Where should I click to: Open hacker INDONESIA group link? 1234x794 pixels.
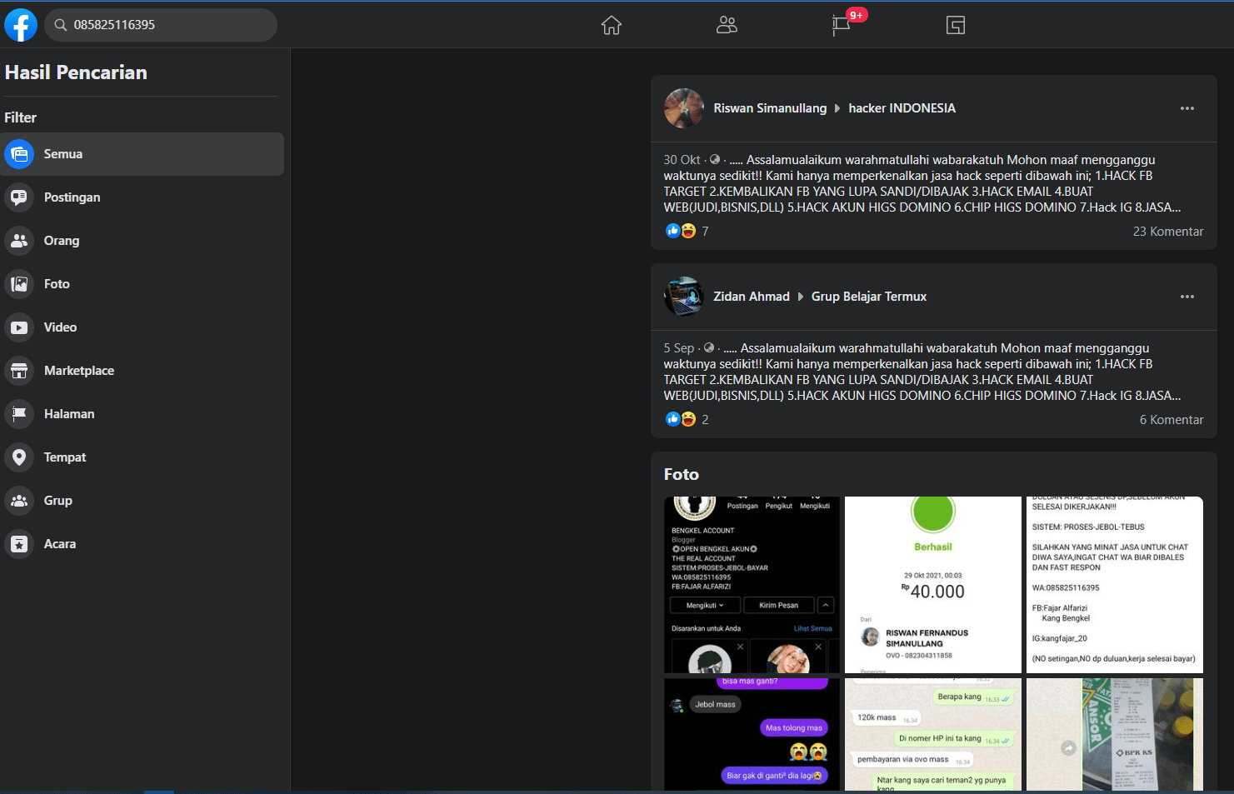pos(902,108)
